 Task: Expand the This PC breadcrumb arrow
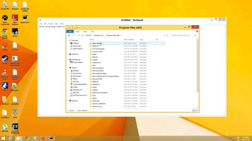(93, 35)
